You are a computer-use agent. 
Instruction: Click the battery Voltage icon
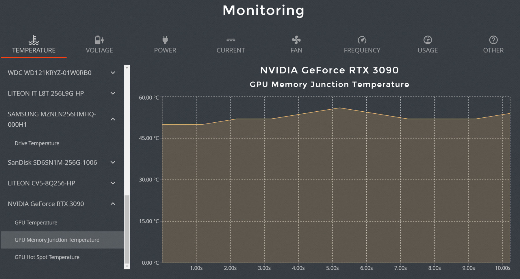(x=99, y=40)
